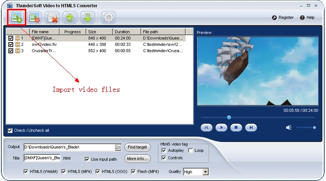Uncheck the Autoplay option
Screen dimensions: 326x181
tap(164, 151)
